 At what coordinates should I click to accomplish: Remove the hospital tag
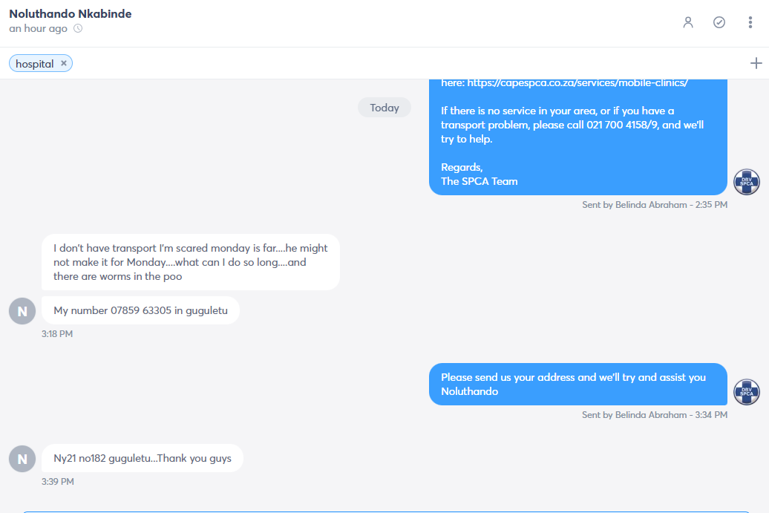click(64, 63)
